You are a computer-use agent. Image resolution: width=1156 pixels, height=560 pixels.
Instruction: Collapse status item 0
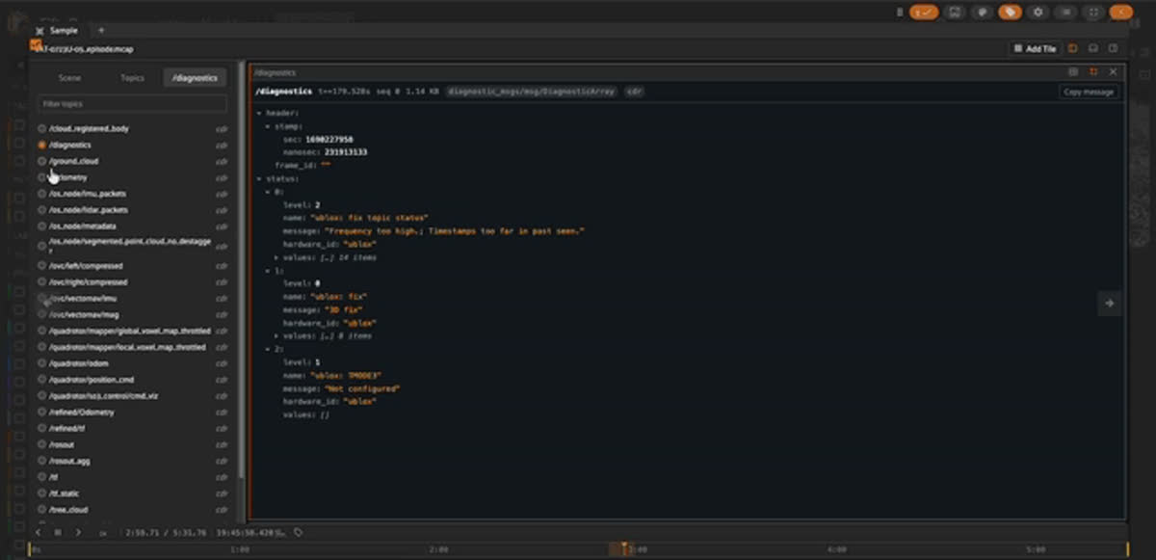point(268,192)
